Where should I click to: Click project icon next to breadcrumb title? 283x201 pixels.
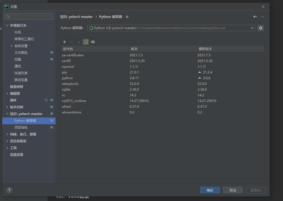pos(127,17)
